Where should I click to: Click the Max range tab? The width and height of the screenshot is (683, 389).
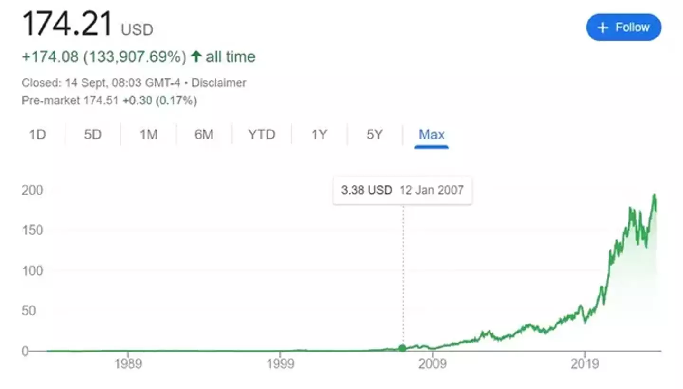[x=431, y=135]
